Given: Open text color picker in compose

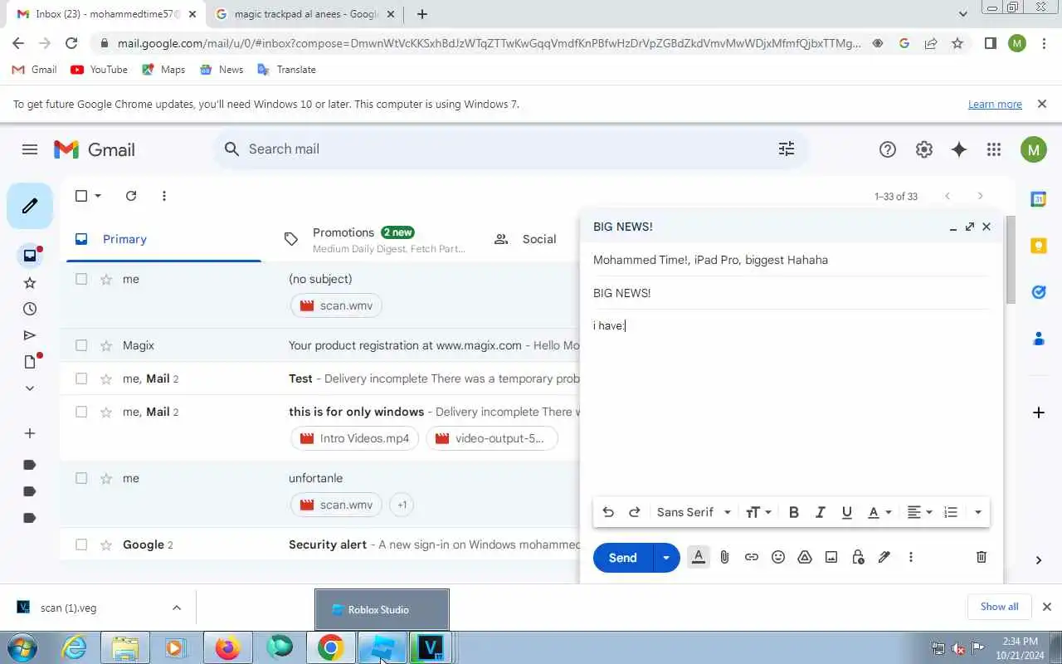Looking at the screenshot, I should click(879, 512).
